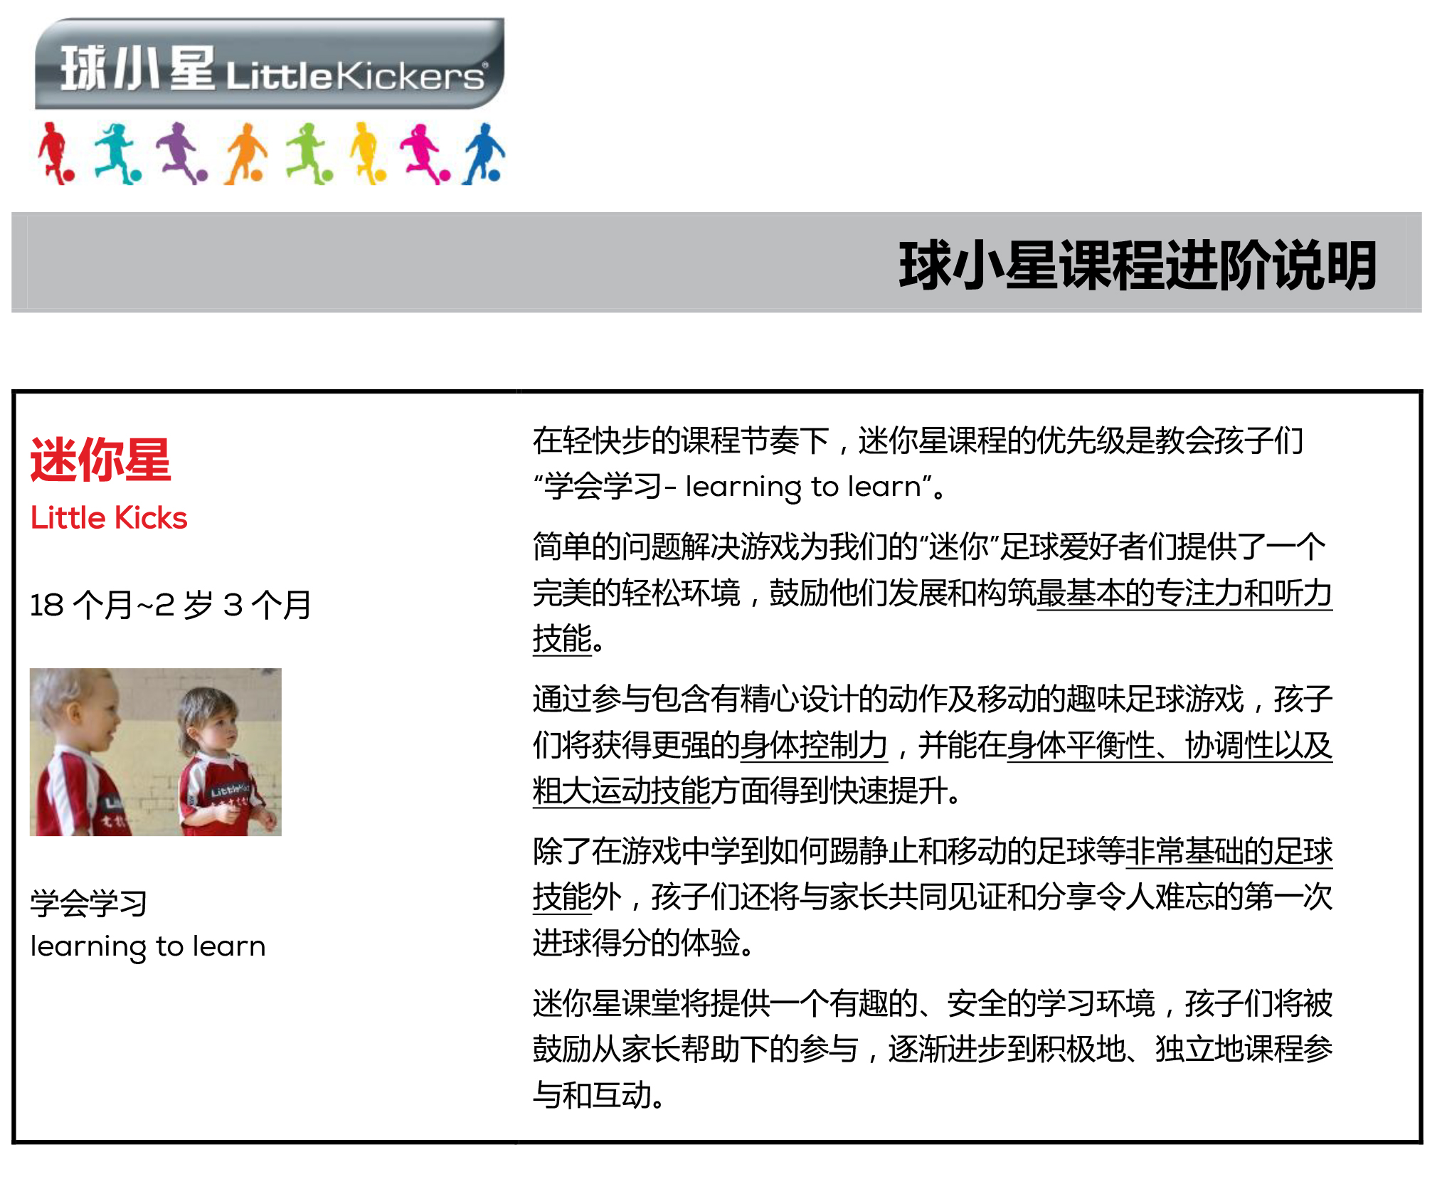This screenshot has width=1442, height=1194.
Task: Click the heading 球小星课程进阶说明
Action: [1138, 265]
